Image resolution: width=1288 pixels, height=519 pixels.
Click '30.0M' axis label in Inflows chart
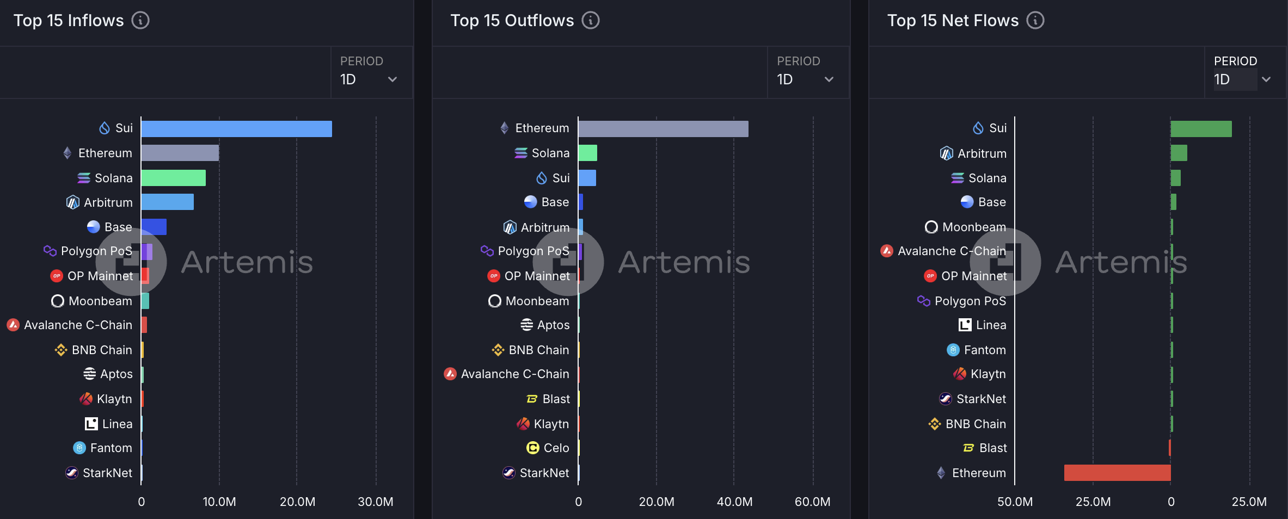[x=376, y=502]
